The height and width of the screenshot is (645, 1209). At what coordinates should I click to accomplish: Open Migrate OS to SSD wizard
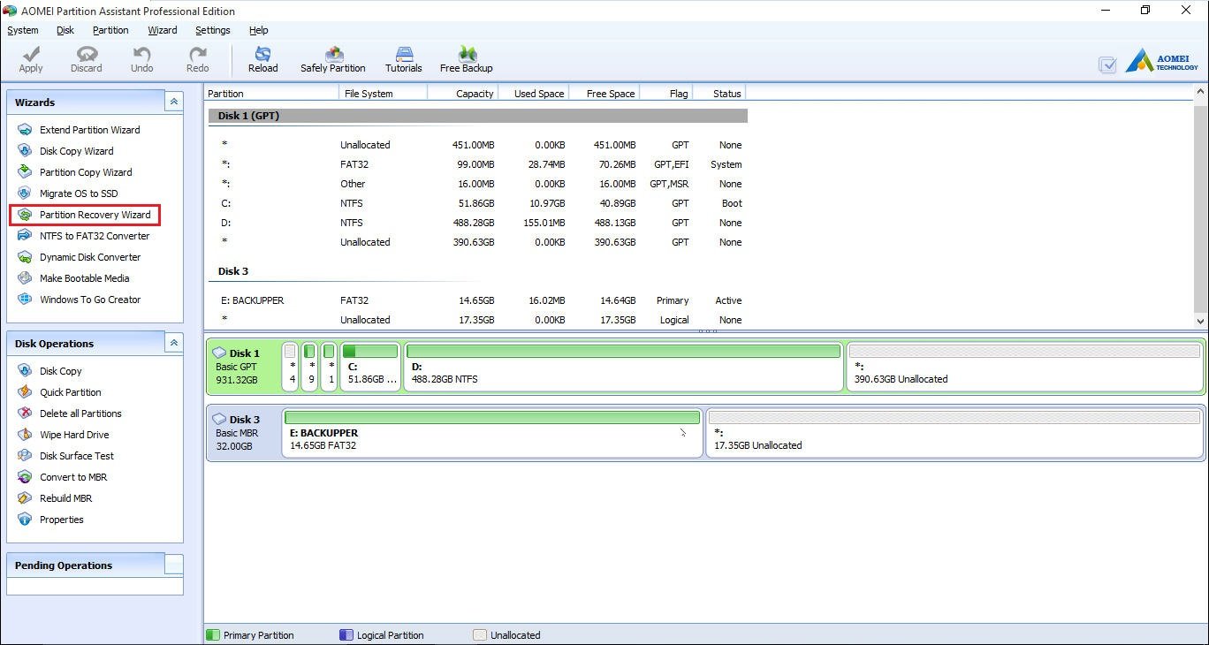click(68, 193)
